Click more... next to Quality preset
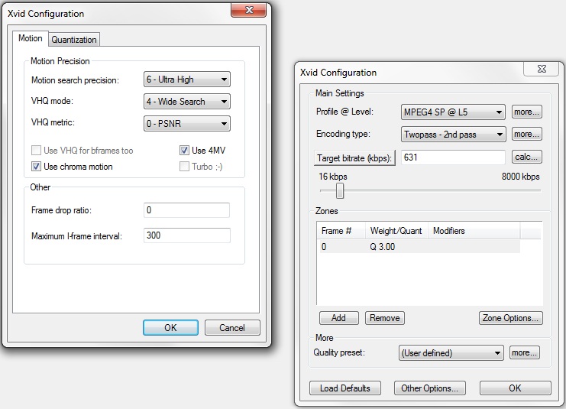This screenshot has height=409, width=566. click(525, 352)
